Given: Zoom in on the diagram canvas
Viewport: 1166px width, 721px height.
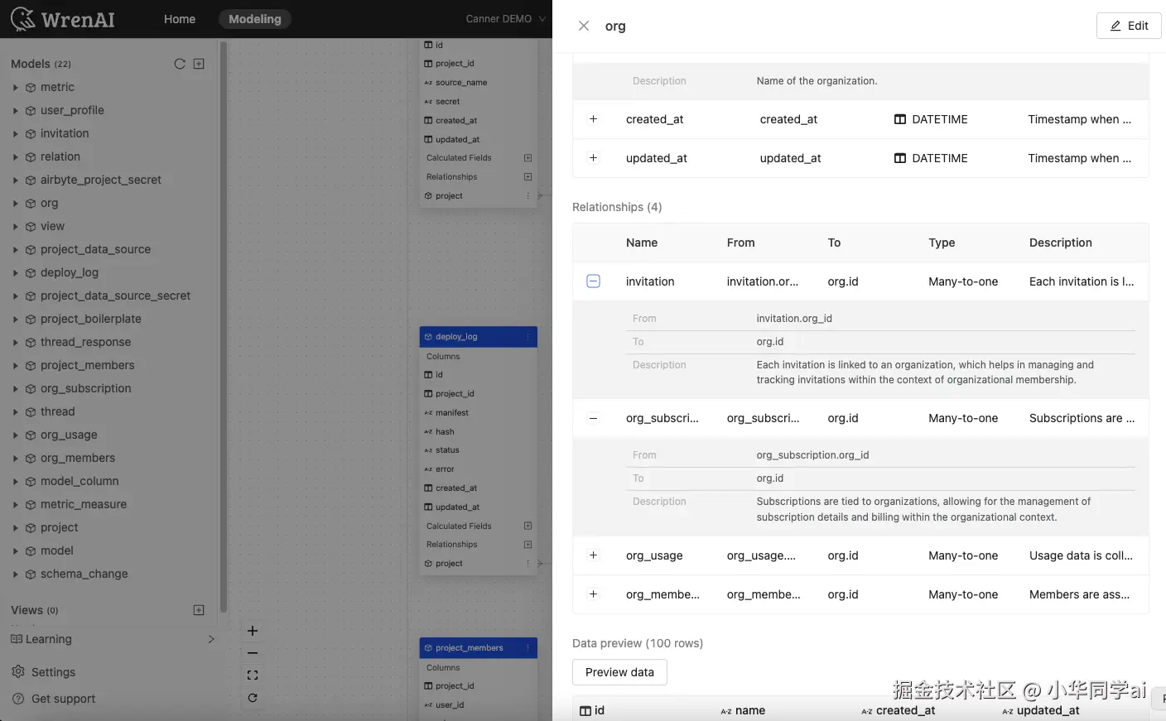Looking at the screenshot, I should pyautogui.click(x=253, y=631).
